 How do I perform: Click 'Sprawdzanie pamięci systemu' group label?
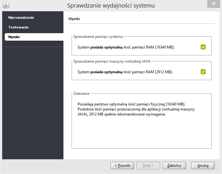[98, 37]
